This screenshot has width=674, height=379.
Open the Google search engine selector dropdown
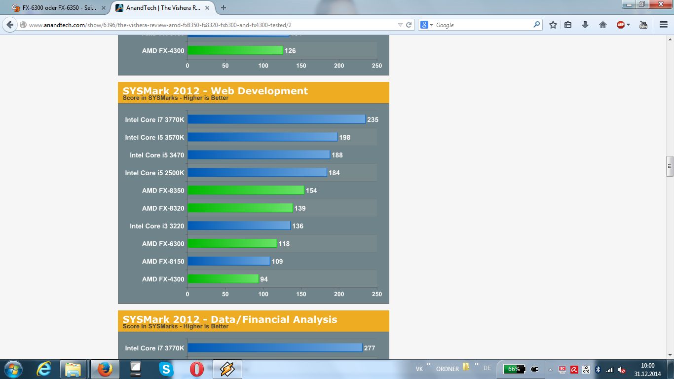[427, 25]
